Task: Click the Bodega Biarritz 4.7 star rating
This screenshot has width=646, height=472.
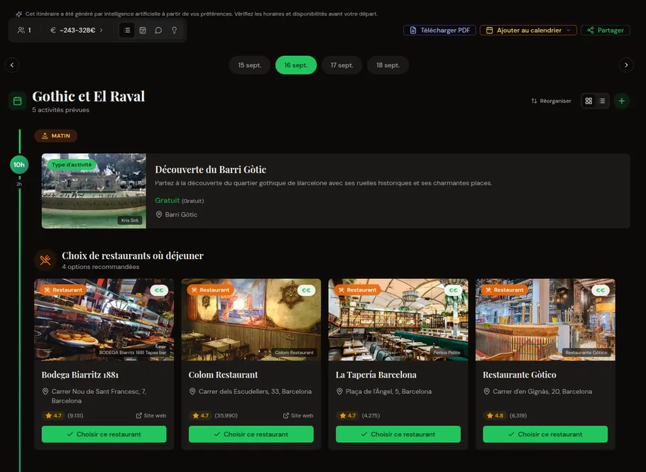Action: pos(53,416)
